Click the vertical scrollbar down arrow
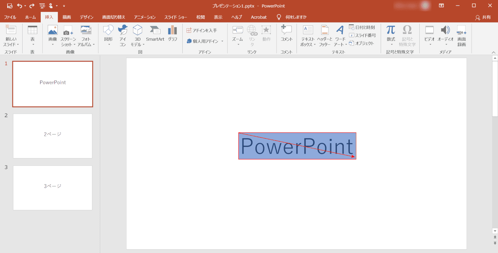Viewport: 498px width, 253px height. coord(495,231)
